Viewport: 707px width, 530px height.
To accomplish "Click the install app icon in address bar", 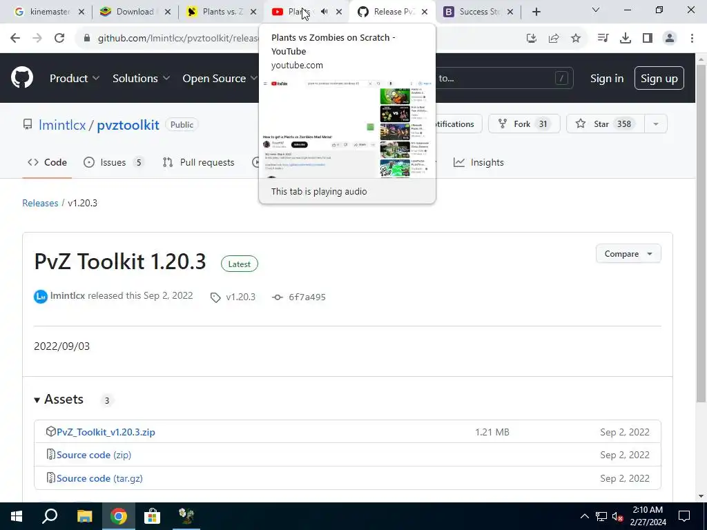I will tap(532, 39).
